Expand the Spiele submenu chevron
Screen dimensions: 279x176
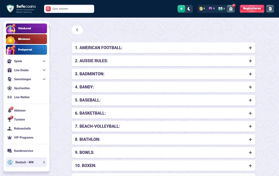tap(44, 61)
